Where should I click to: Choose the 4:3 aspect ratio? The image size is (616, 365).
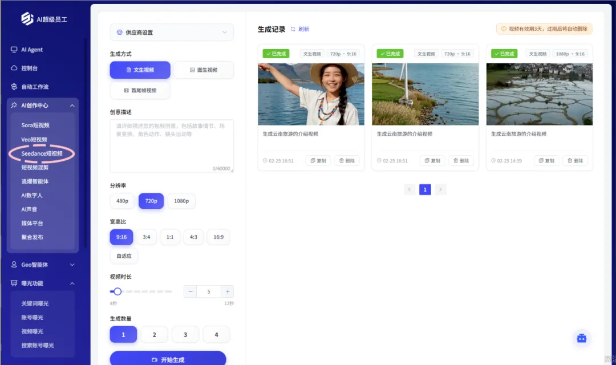(194, 237)
